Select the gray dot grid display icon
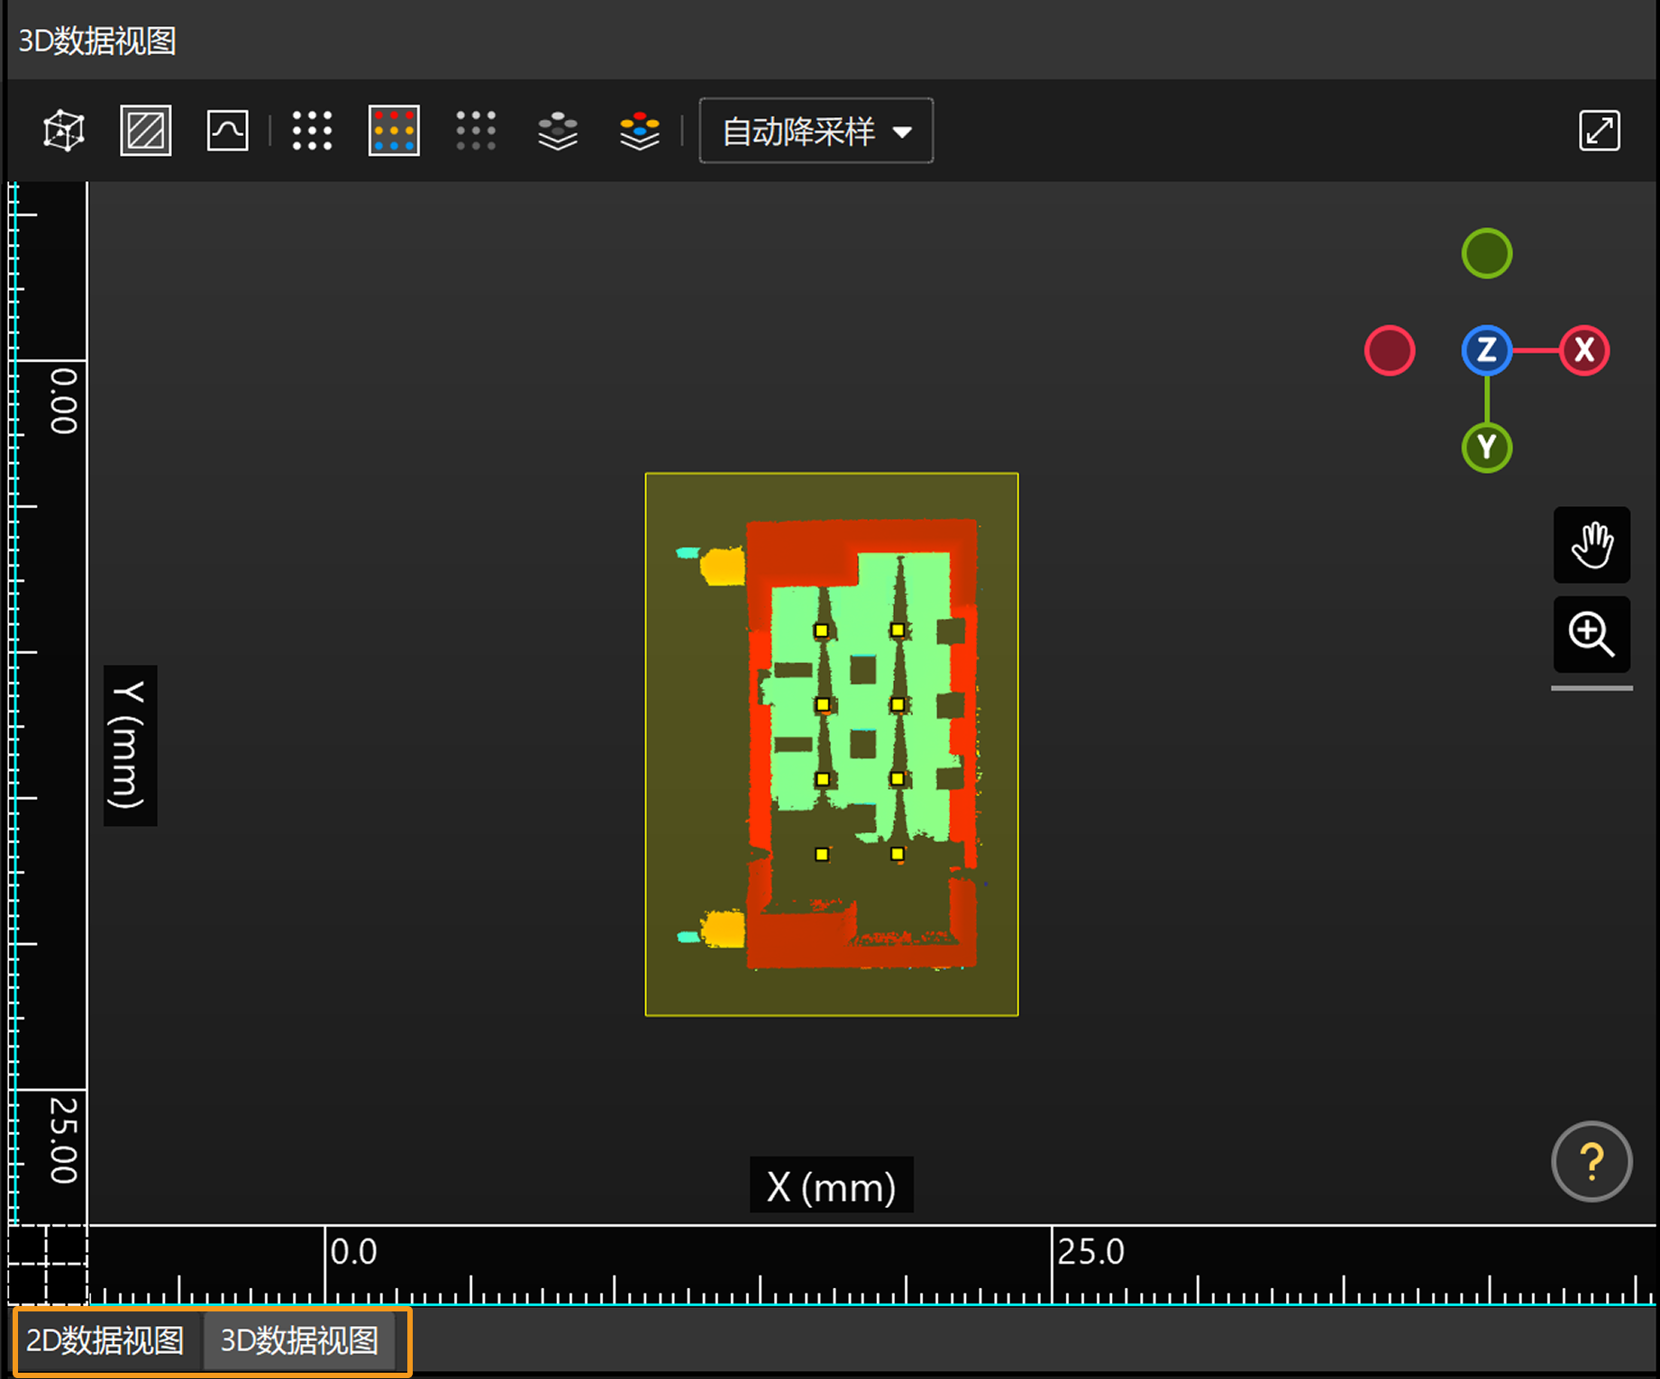Image resolution: width=1660 pixels, height=1379 pixels. tap(476, 130)
